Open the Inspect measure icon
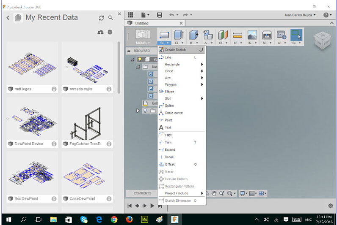This screenshot has height=225, width=337. (238, 35)
